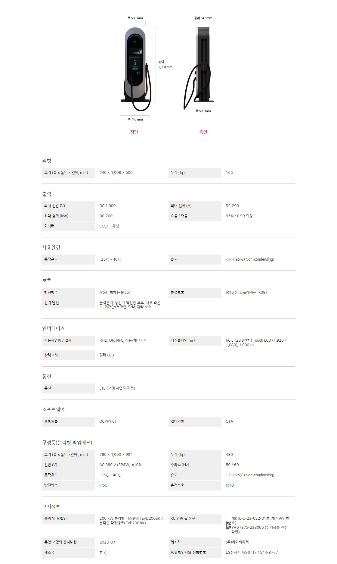Click the OCPP1.6J protocol value
The width and height of the screenshot is (337, 564).
point(108,421)
